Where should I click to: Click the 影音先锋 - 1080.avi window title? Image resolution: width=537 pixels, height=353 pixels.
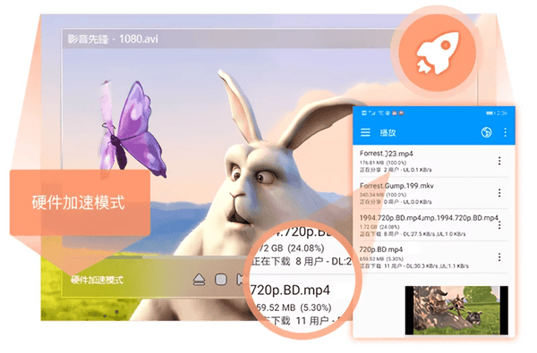(113, 39)
